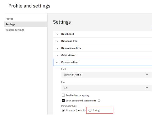This screenshot has width=152, height=117.
Task: Open the Font dropdown arrow
Action: (x=147, y=75)
